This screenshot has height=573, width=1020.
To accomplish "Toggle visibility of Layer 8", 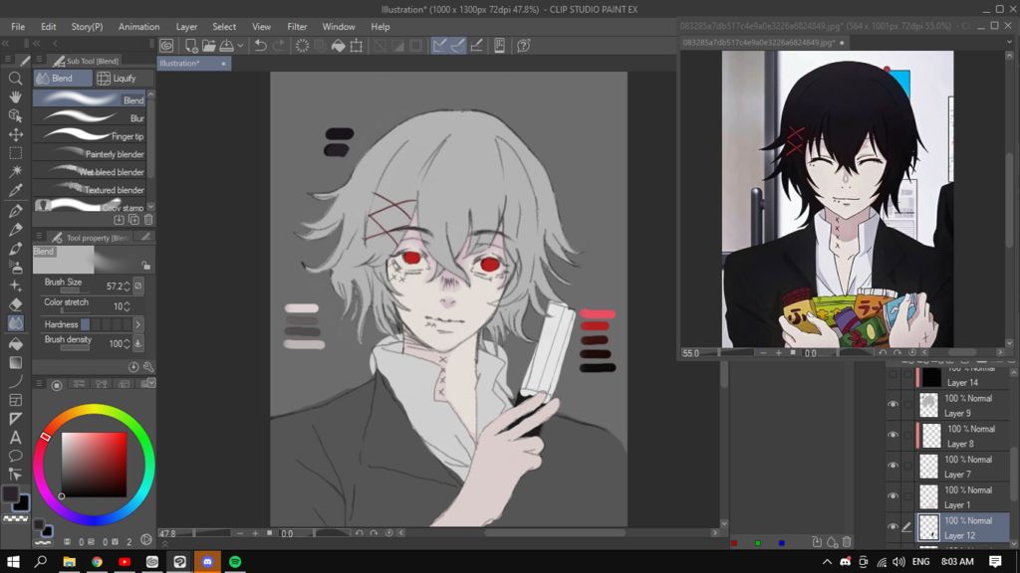I will point(893,436).
